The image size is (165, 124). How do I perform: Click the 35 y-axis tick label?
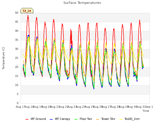point(16,40)
